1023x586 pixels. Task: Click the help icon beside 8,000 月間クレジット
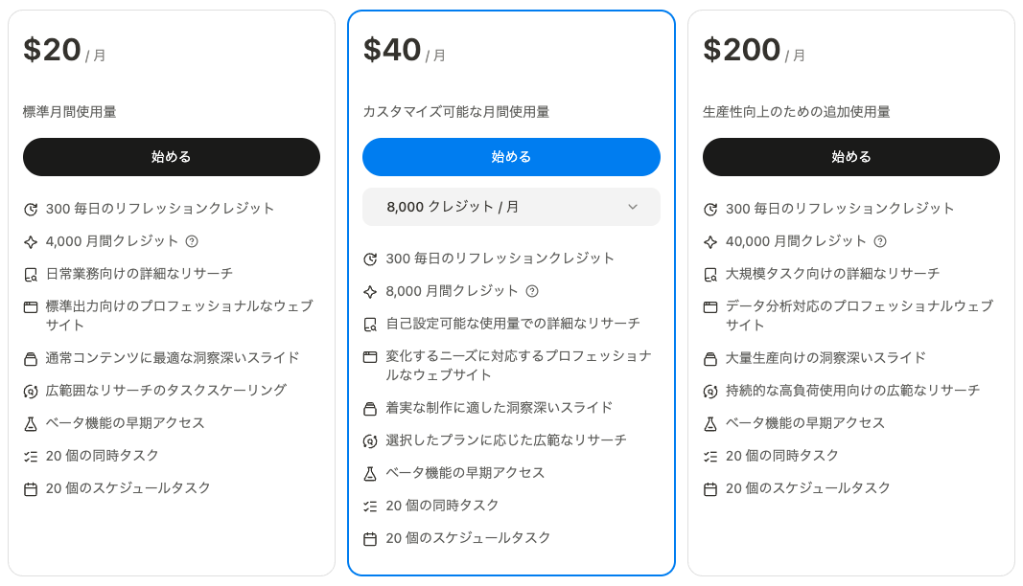coord(532,291)
